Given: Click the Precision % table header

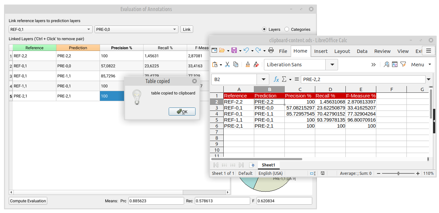Looking at the screenshot, I should [x=122, y=48].
